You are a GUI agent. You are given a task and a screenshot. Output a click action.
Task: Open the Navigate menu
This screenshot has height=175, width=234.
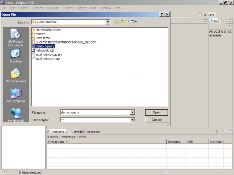pyautogui.click(x=53, y=8)
